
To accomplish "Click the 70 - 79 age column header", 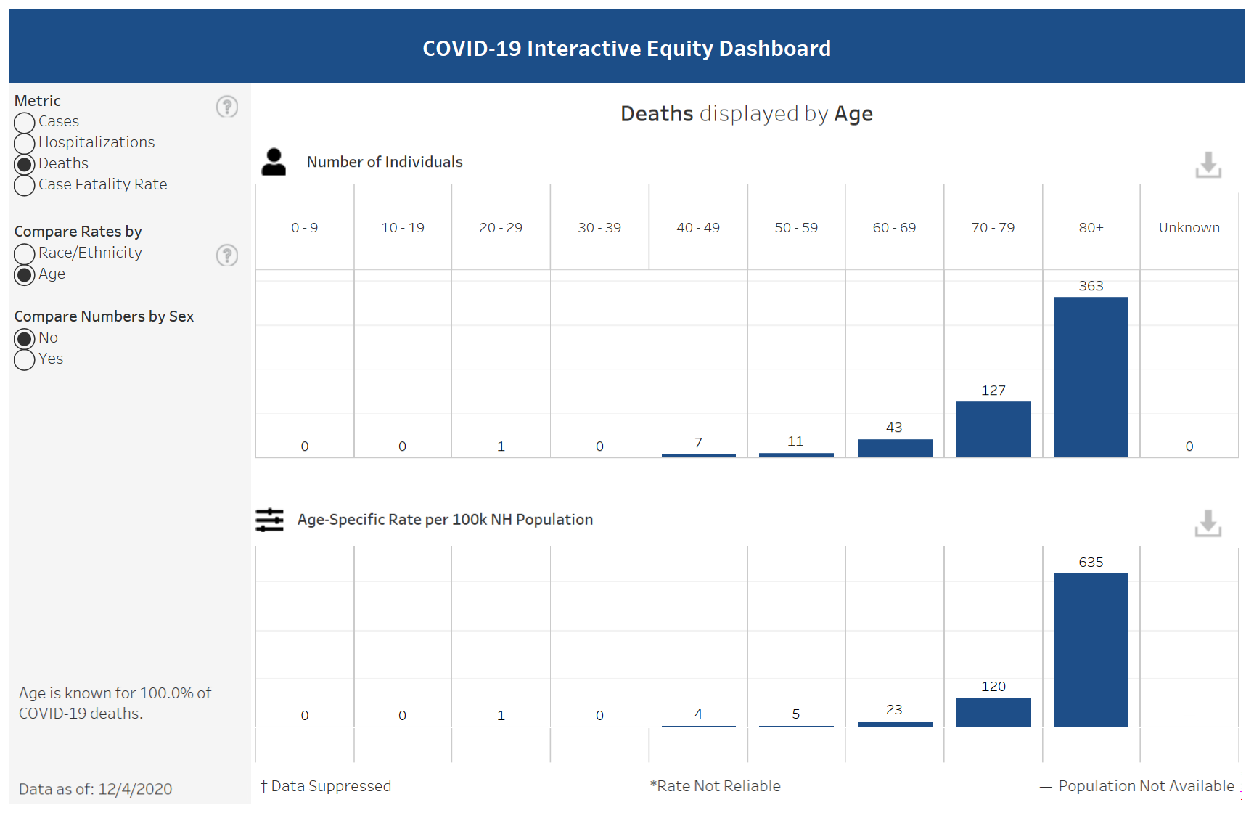I will [993, 228].
